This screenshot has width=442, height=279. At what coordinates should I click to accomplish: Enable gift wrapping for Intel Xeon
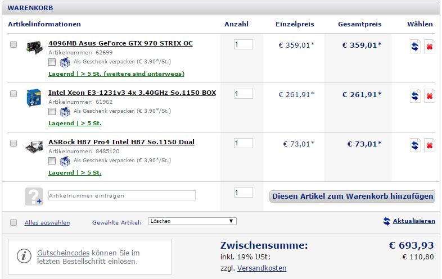(52, 111)
